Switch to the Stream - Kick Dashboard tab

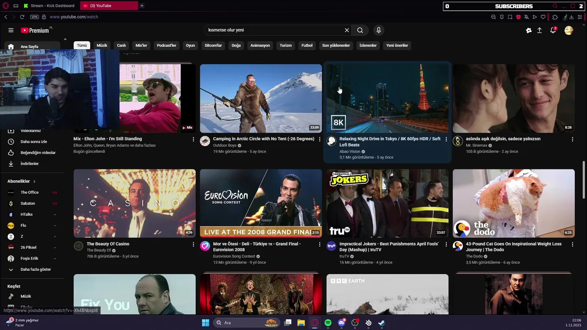pyautogui.click(x=50, y=5)
